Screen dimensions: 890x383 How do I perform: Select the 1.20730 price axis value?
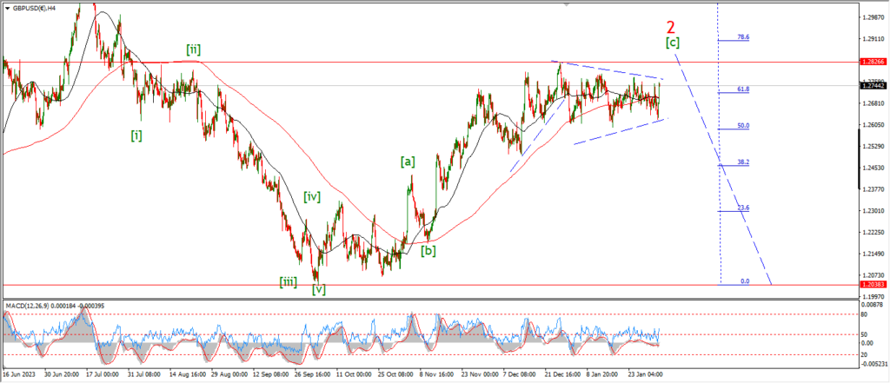tap(874, 274)
